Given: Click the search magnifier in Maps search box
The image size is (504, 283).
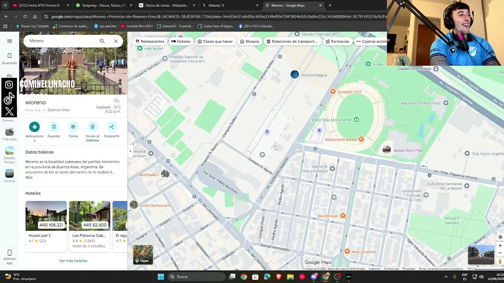Looking at the screenshot, I should click(102, 41).
